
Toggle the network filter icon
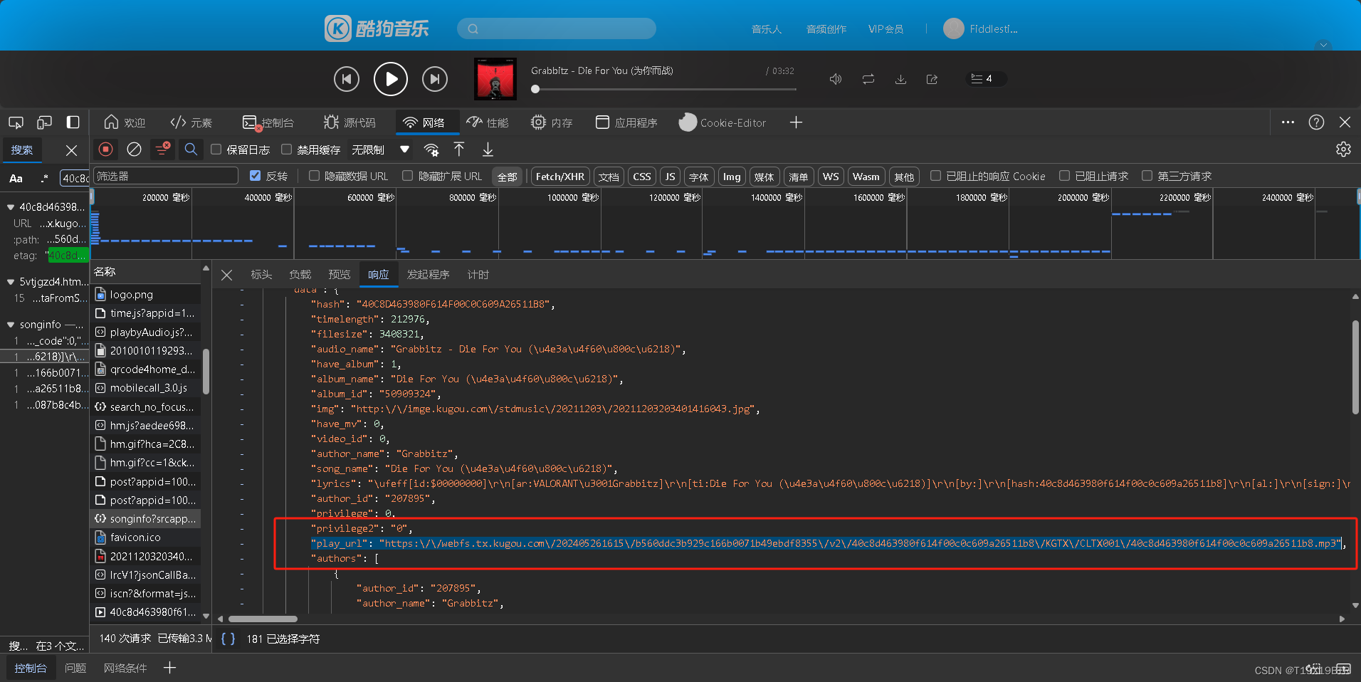tap(163, 149)
